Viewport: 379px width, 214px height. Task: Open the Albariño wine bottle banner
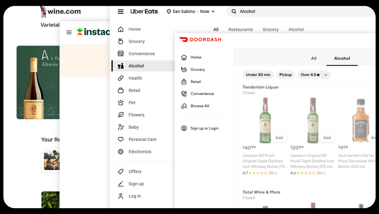pos(38,82)
